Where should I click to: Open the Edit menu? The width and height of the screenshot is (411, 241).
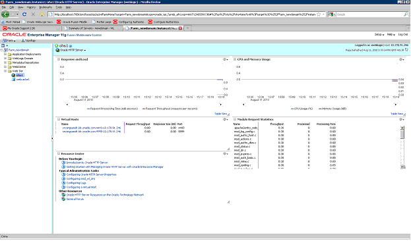[x=12, y=7]
